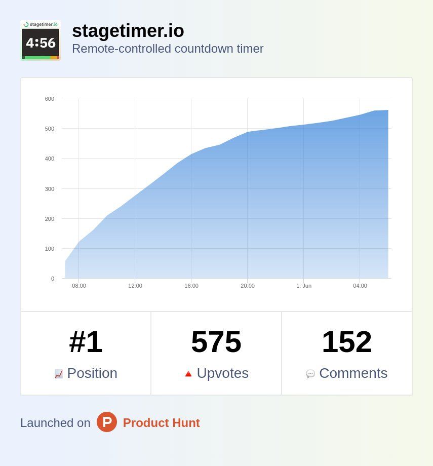Click the 04:00 x-axis label
The height and width of the screenshot is (466, 433).
pos(360,286)
